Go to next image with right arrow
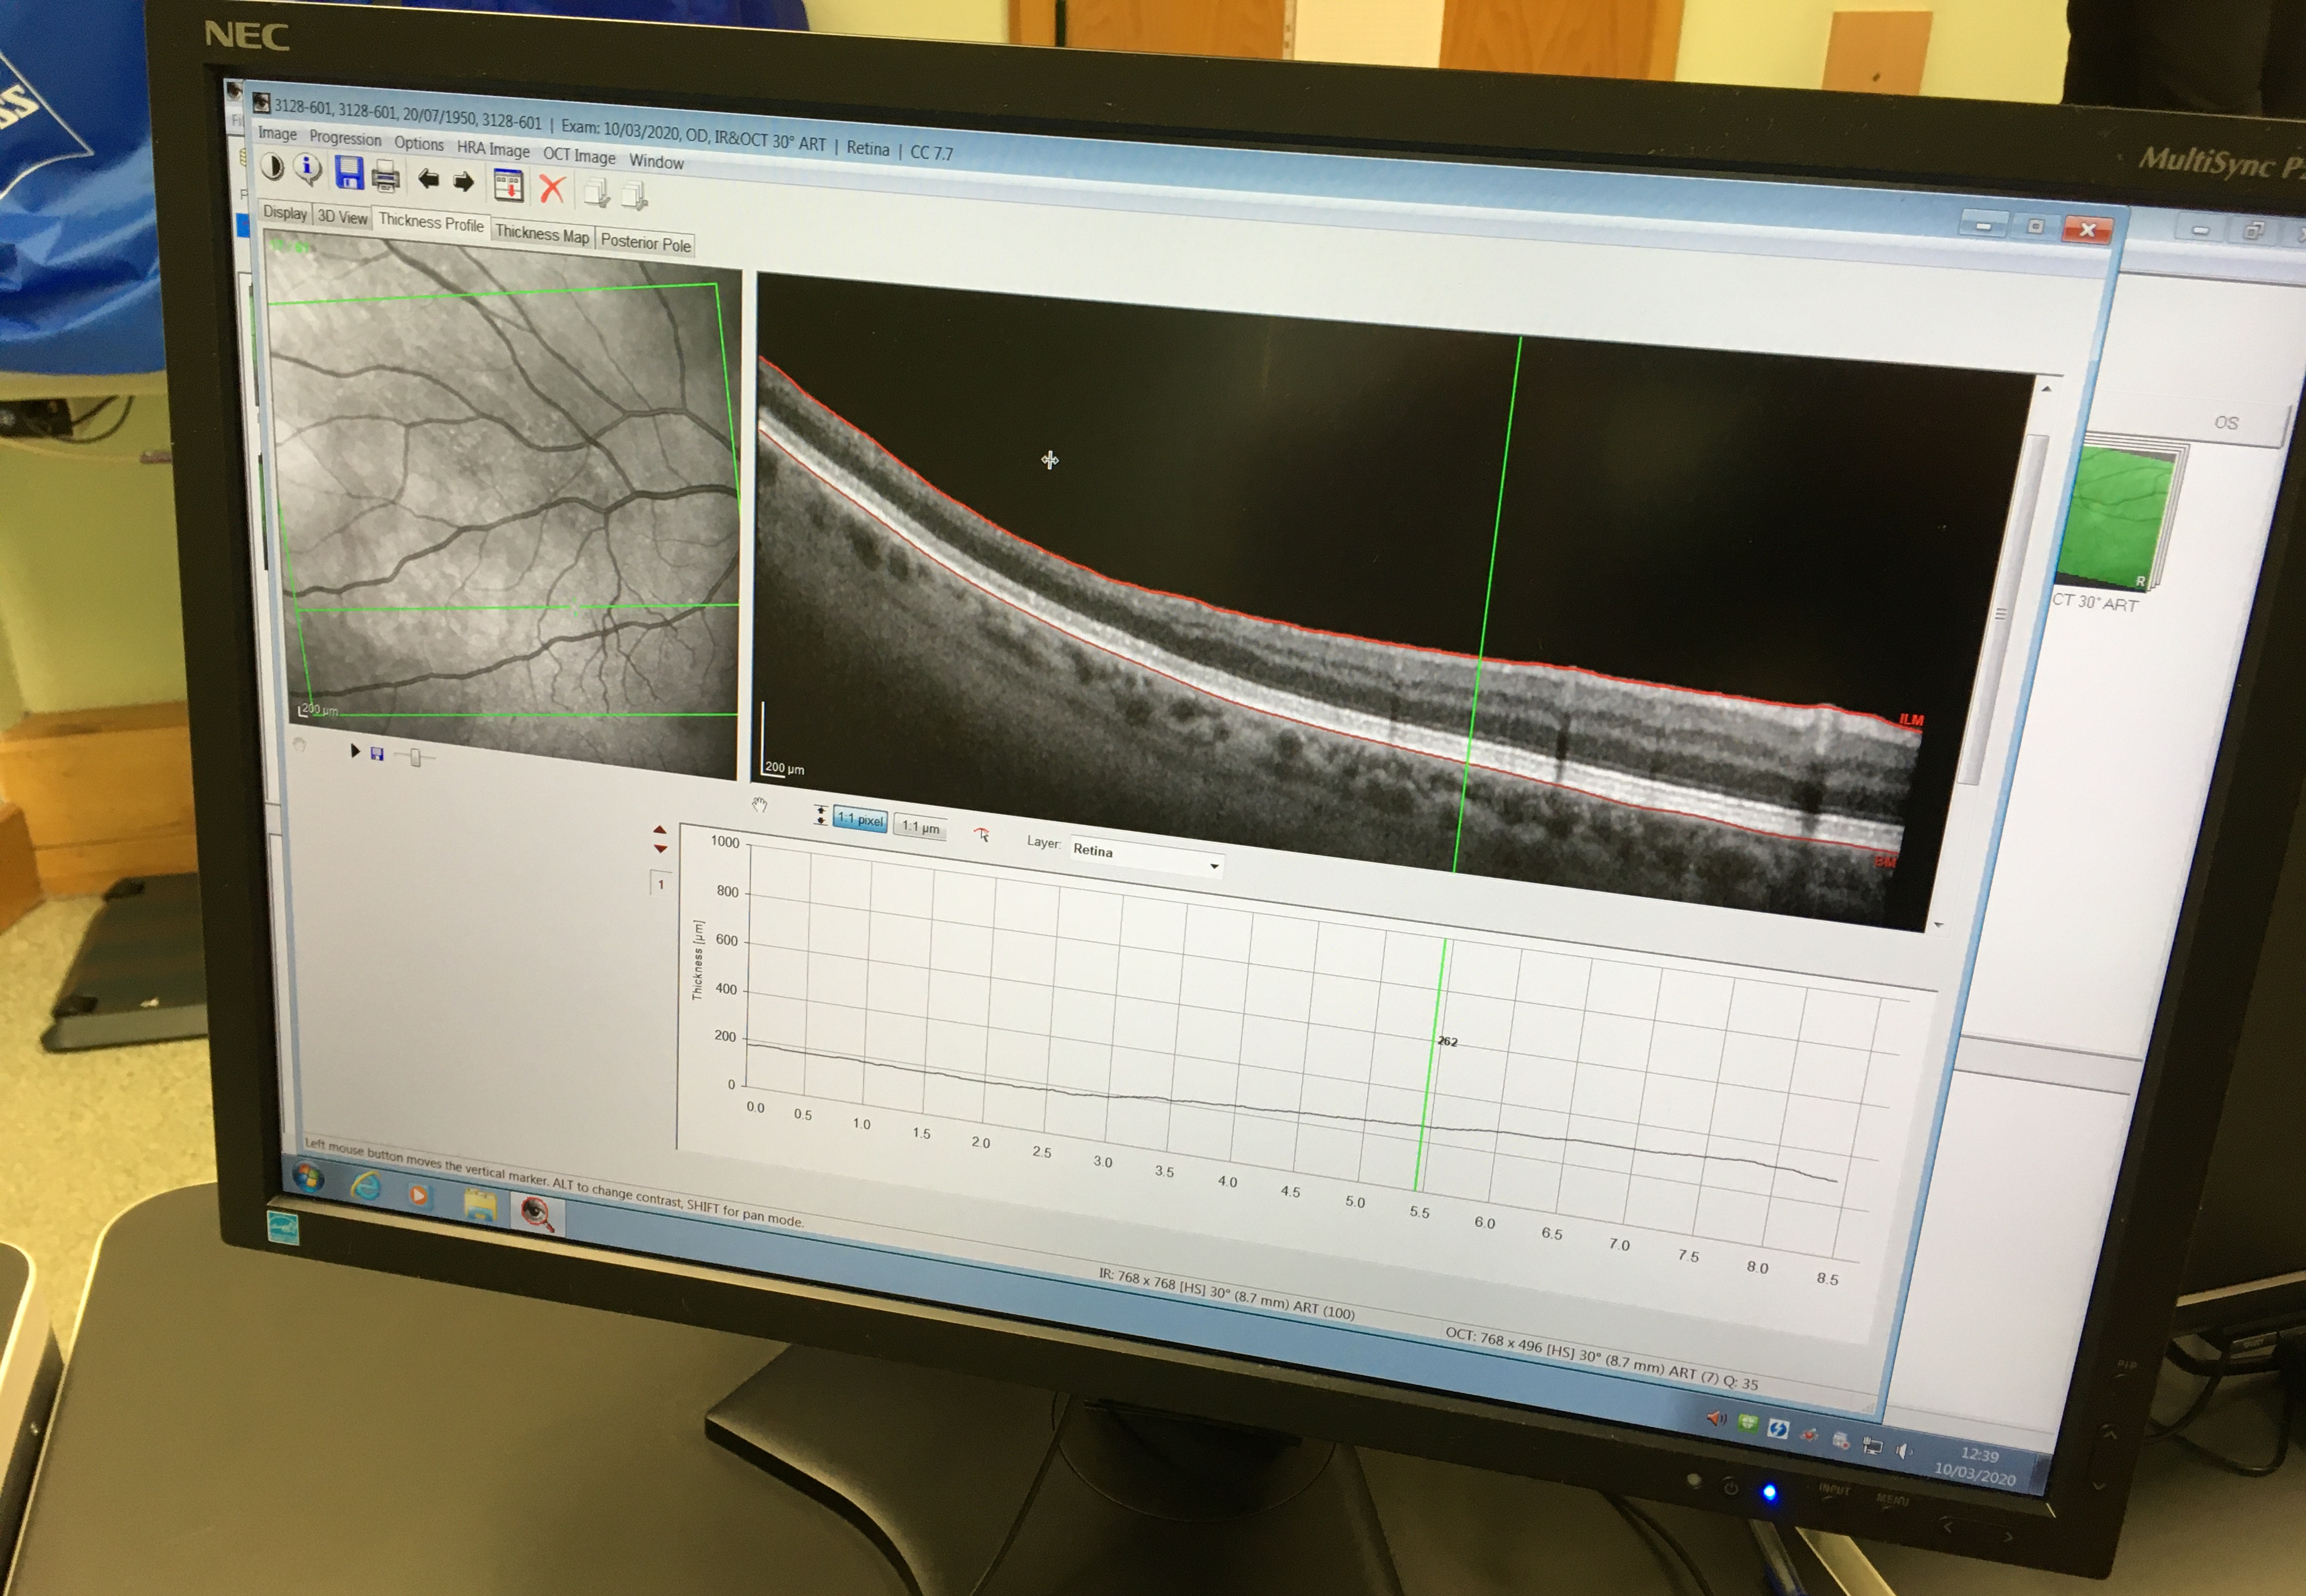This screenshot has width=2306, height=1596. click(463, 182)
